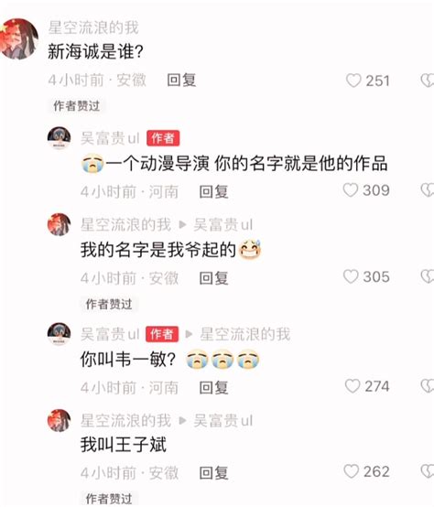Like the comment with 251 likes
The height and width of the screenshot is (507, 434).
353,81
